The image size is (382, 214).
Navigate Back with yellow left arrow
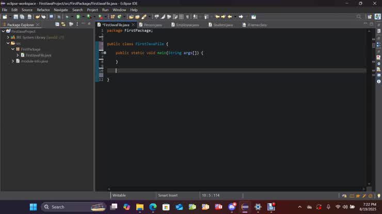(x=230, y=17)
